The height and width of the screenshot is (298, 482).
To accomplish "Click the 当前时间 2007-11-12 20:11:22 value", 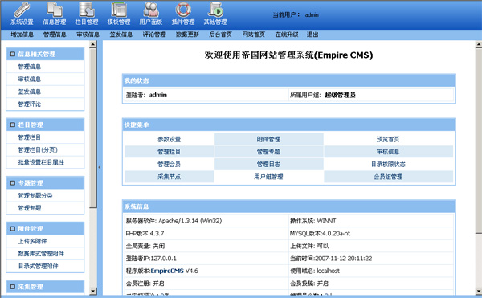I will pyautogui.click(x=343, y=259).
